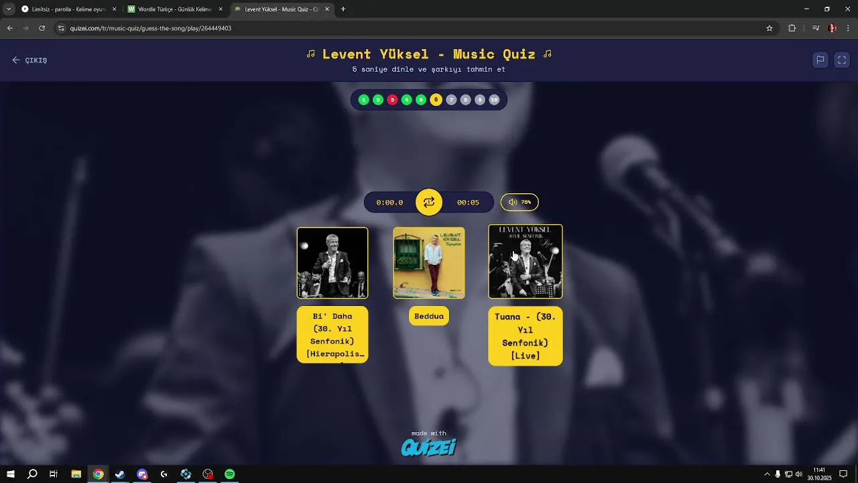858x483 pixels.
Task: Choose the Bi' Daha Hierapolis answer
Action: click(x=332, y=335)
